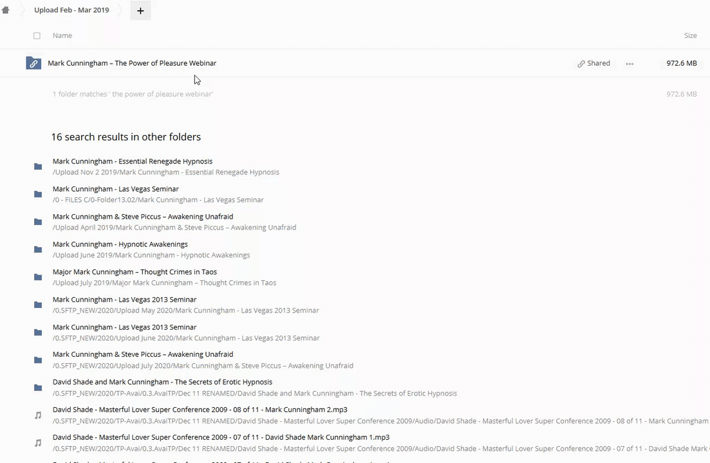Image resolution: width=710 pixels, height=463 pixels.
Task: Click the cloud drive home icon
Action: (6, 10)
